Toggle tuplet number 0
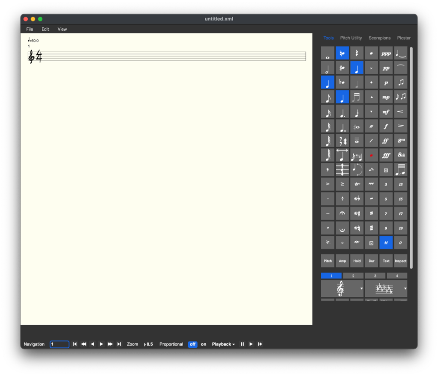This screenshot has height=376, width=438. (400, 242)
